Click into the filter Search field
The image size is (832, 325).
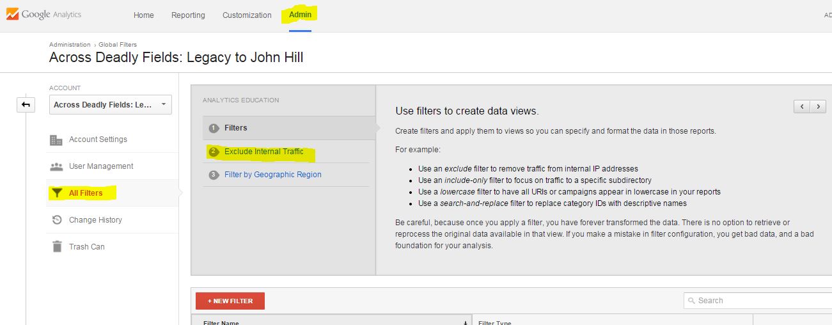(x=758, y=301)
